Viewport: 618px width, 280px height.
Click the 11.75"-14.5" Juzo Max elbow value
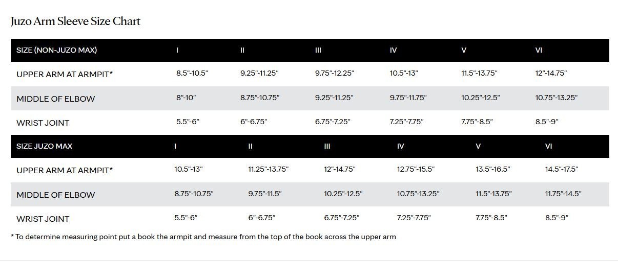[x=563, y=194]
